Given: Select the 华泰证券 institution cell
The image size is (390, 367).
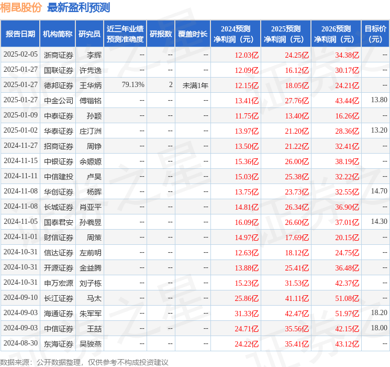Looking at the screenshot, I should 59,131.
